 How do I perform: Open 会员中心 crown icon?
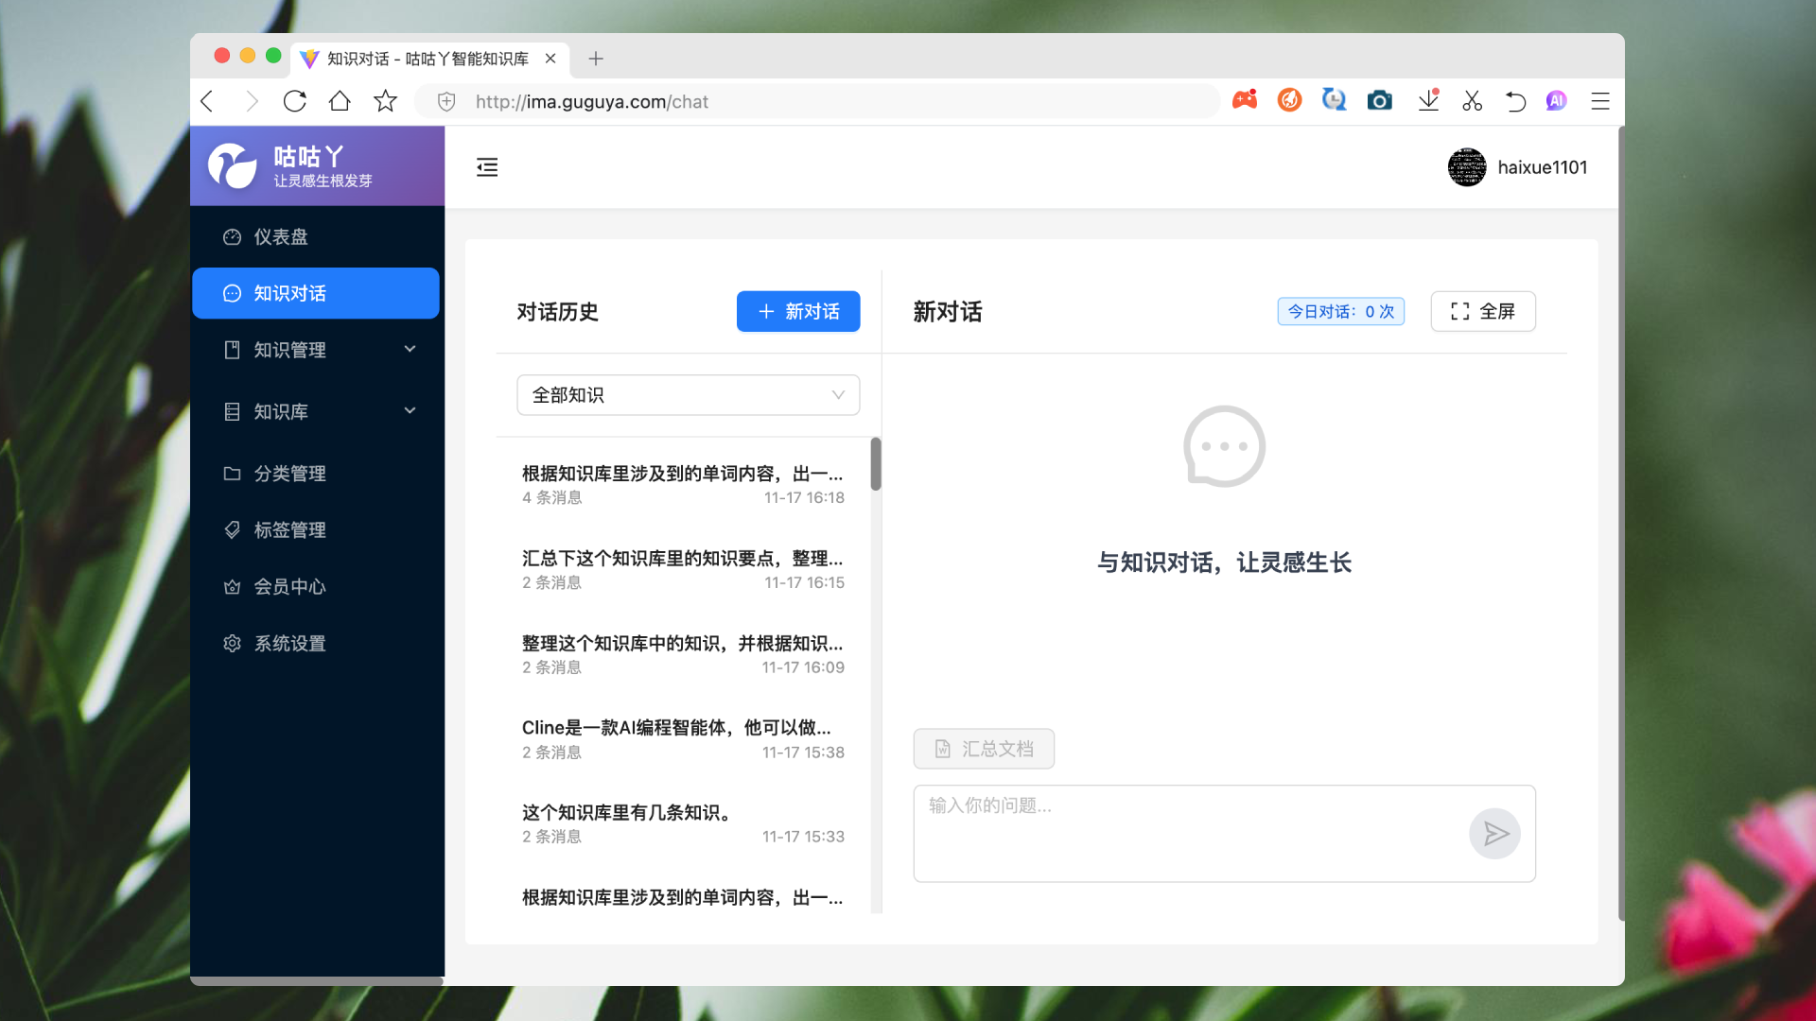point(233,586)
